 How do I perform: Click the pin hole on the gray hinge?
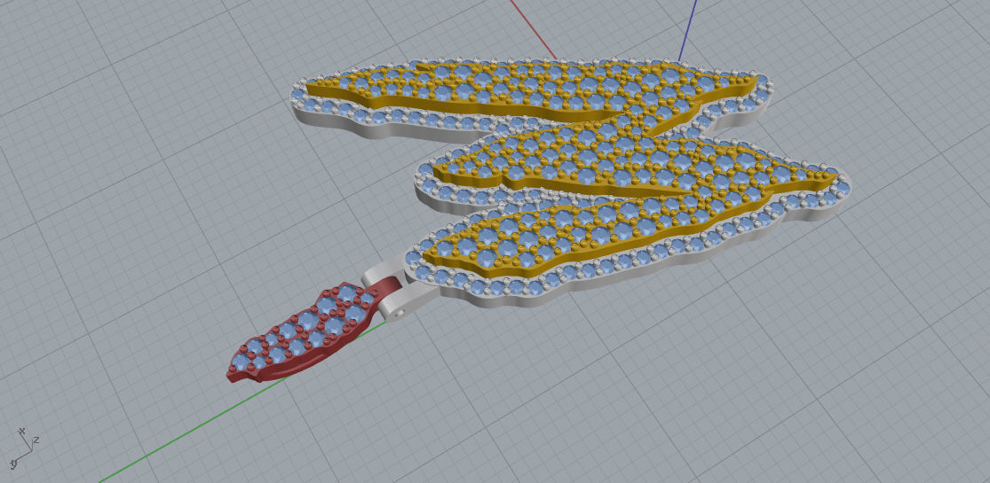(x=401, y=312)
